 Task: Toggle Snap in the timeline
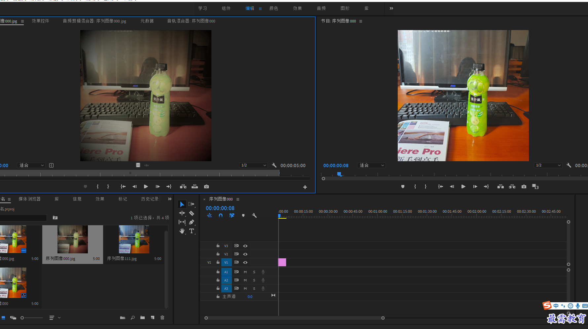pyautogui.click(x=221, y=215)
